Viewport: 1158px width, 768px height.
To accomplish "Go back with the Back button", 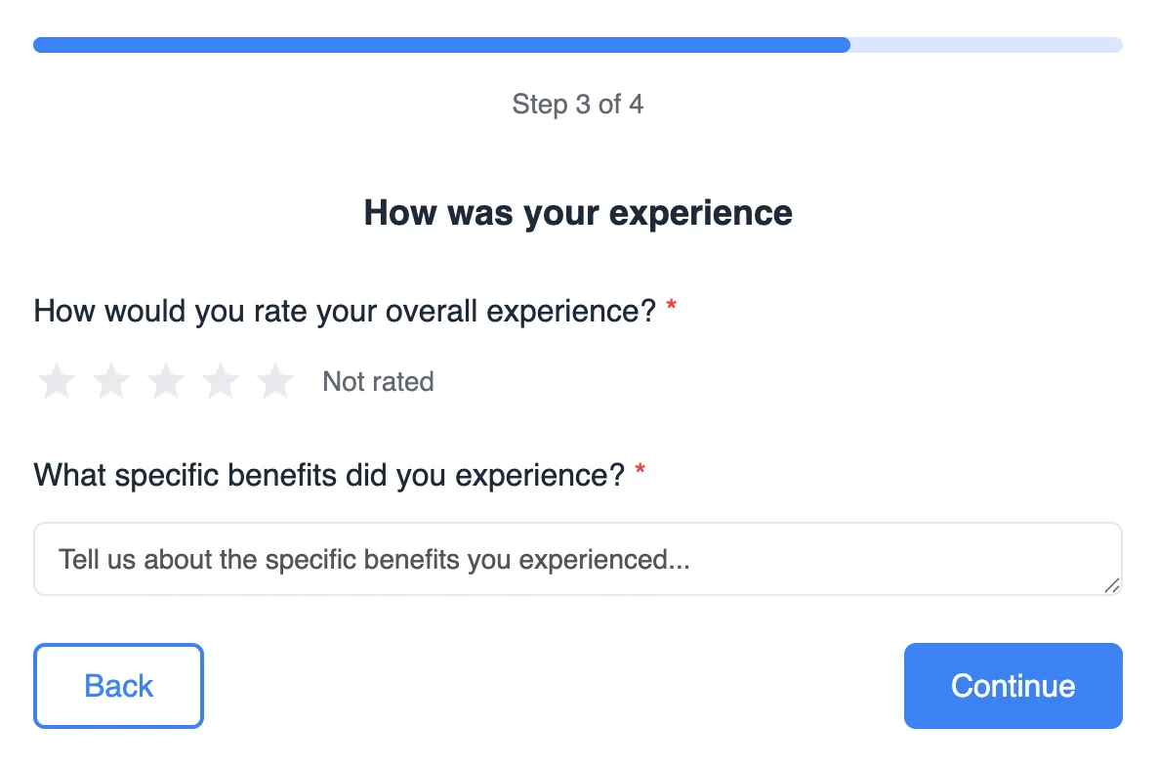I will click(118, 686).
